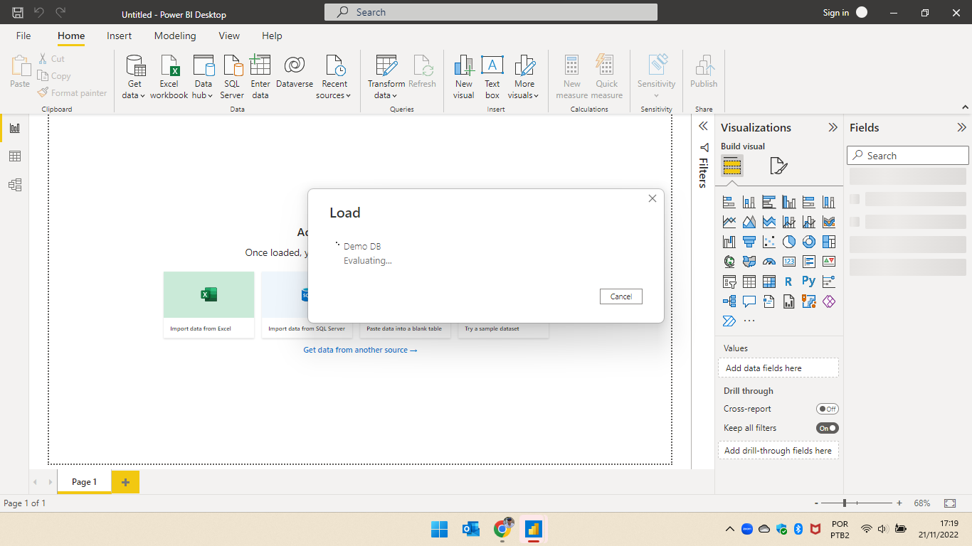Select the Matrix visual
The height and width of the screenshot is (546, 972).
[768, 282]
